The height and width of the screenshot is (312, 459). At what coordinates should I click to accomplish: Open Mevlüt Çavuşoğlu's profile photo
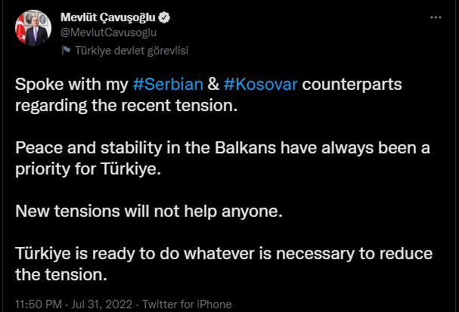[33, 28]
